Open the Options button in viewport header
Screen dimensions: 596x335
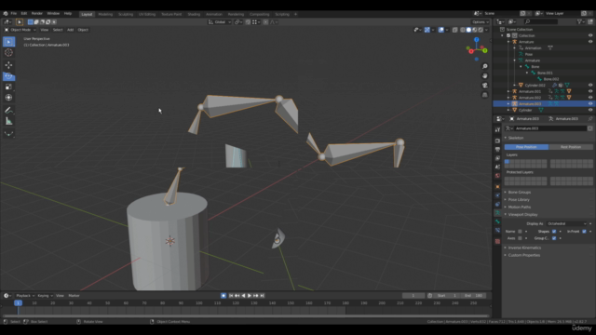click(481, 22)
